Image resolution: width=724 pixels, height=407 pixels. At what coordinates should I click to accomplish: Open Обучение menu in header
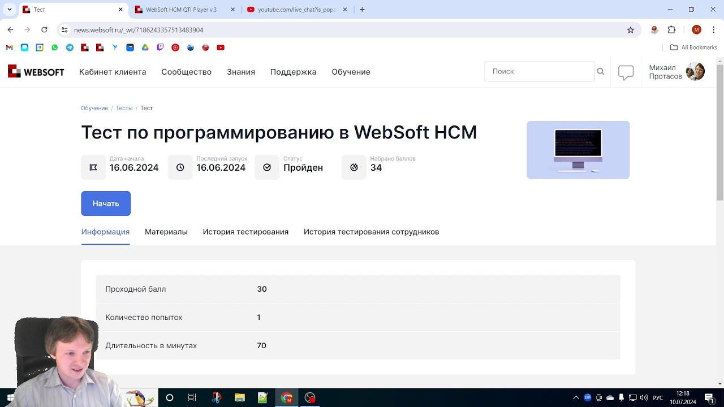(351, 72)
